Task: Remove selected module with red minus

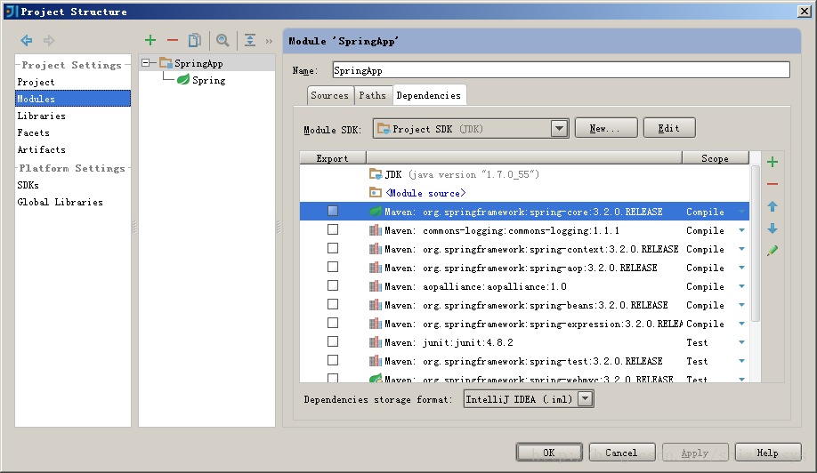Action: coord(173,40)
